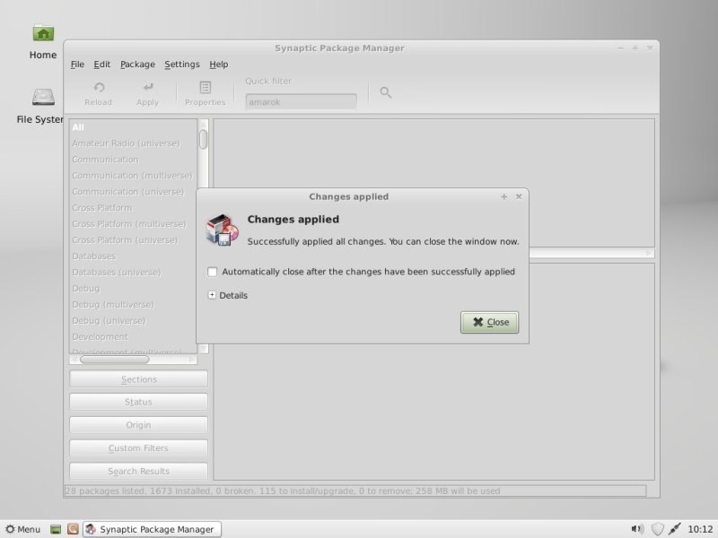Click the update manager shield tray icon

tap(658, 529)
